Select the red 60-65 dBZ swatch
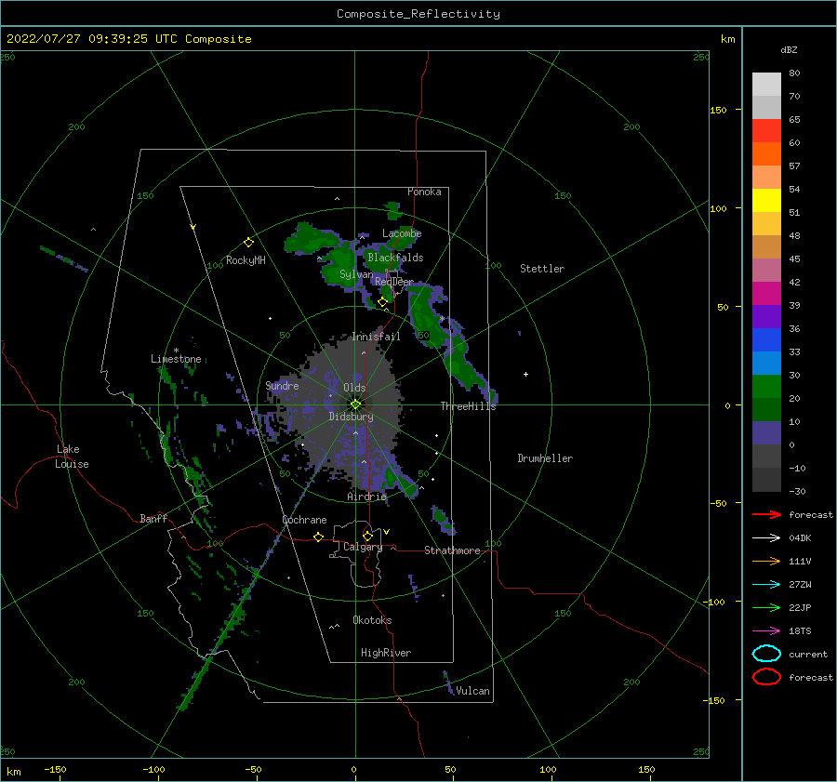Screen dimensions: 837x782 pyautogui.click(x=766, y=131)
